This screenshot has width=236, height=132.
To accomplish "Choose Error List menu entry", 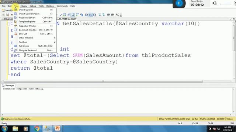I will tap(35, 34).
